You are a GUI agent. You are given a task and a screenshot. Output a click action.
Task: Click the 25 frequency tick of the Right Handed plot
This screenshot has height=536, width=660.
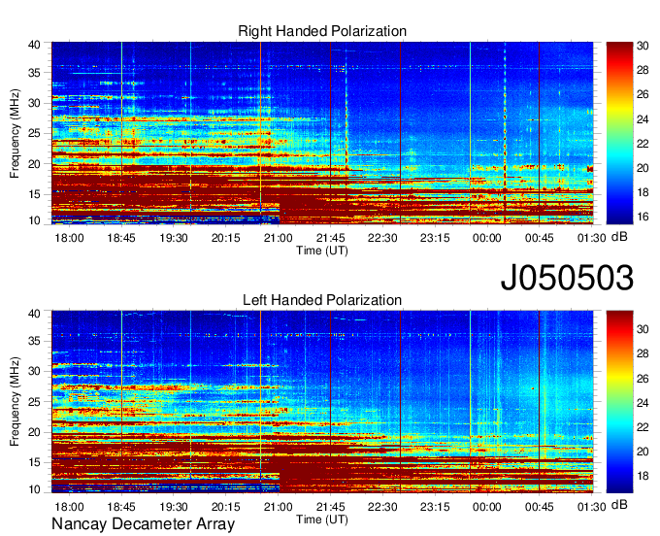(x=35, y=133)
